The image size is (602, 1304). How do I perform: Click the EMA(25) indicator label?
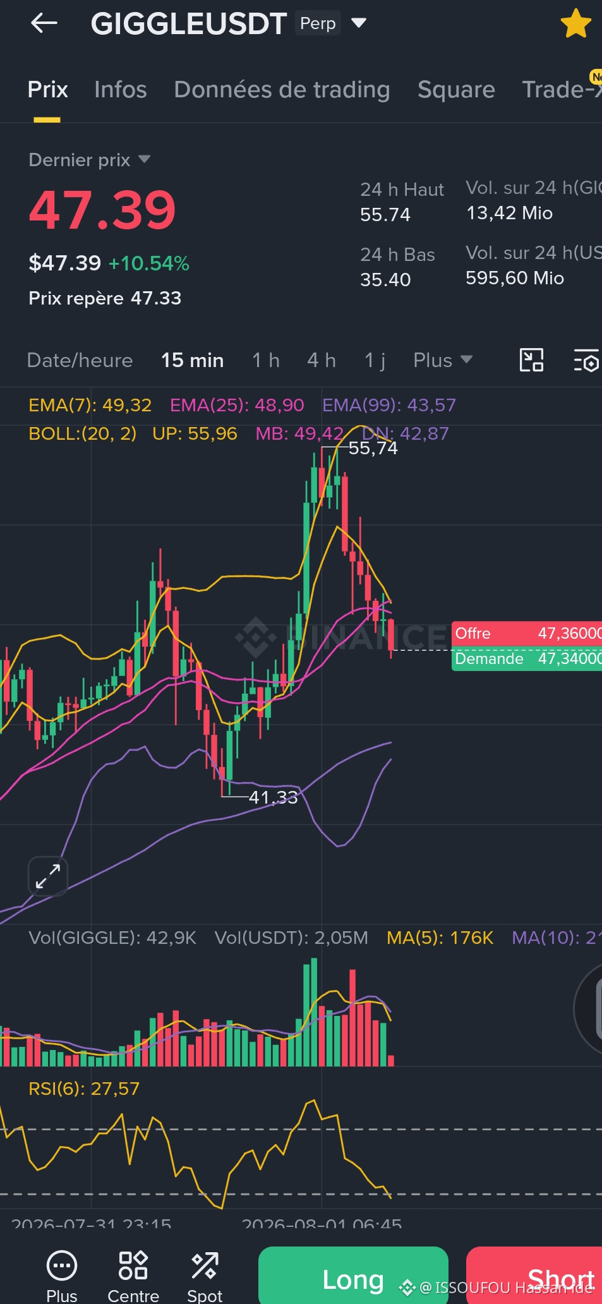237,405
